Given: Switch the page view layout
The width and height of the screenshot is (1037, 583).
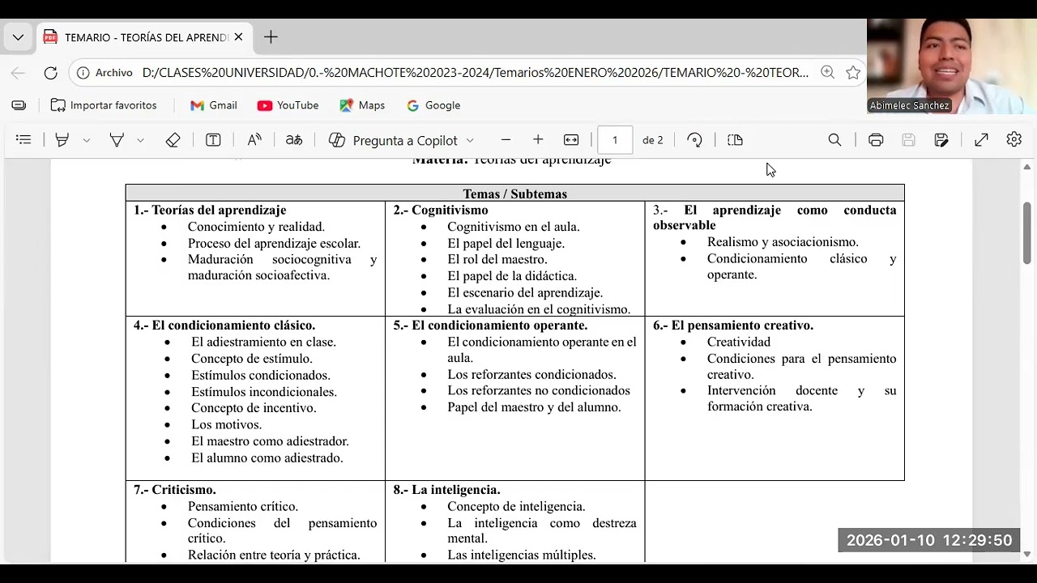Looking at the screenshot, I should [736, 140].
